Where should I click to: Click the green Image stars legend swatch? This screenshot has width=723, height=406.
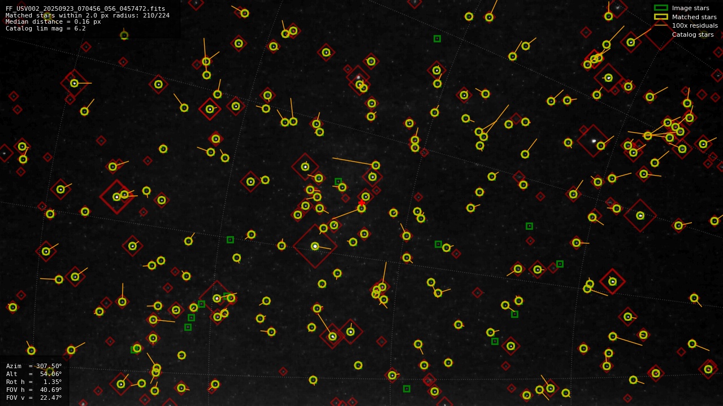pyautogui.click(x=661, y=8)
